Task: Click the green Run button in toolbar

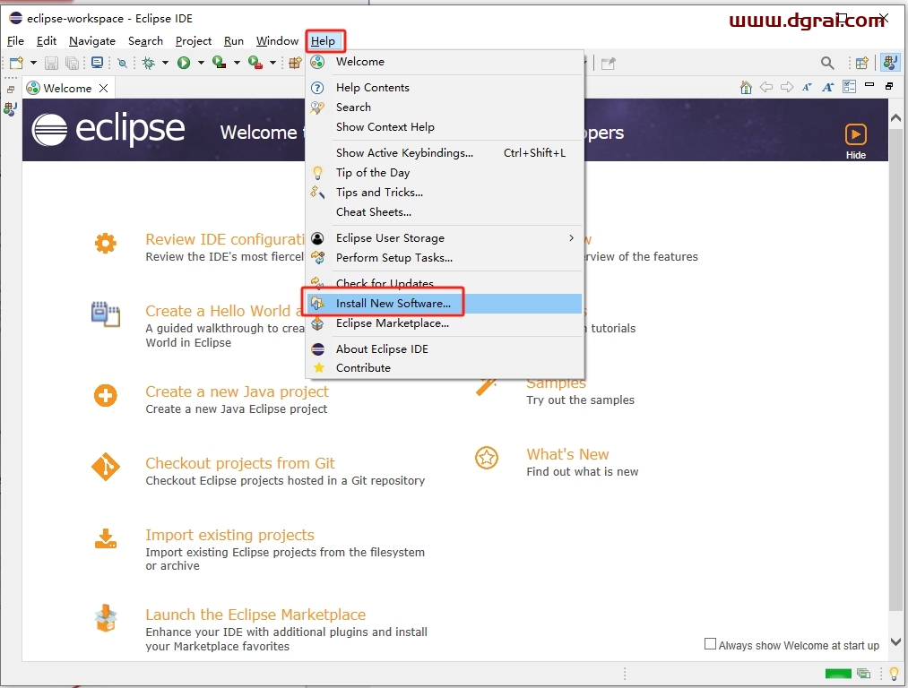Action: (184, 63)
